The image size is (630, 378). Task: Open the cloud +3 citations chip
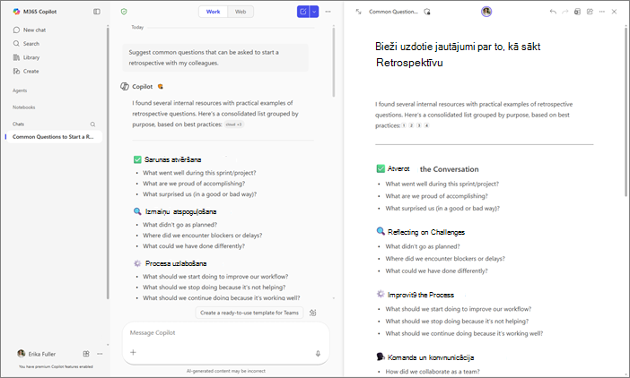click(x=234, y=125)
